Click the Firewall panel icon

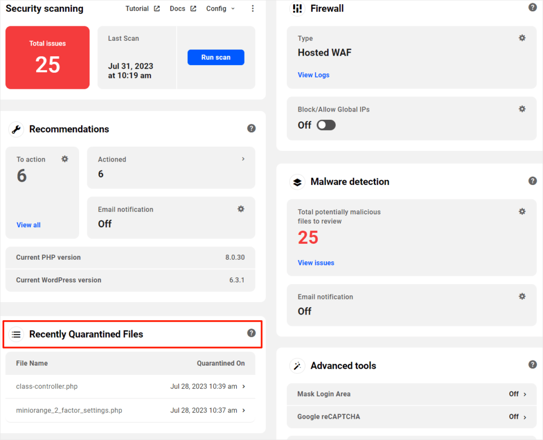pos(297,8)
